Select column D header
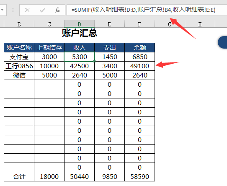 [x=79, y=24]
